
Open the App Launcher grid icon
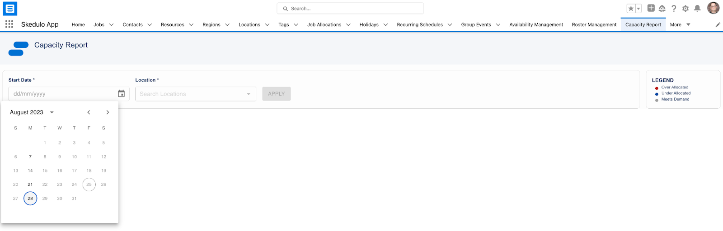[9, 24]
